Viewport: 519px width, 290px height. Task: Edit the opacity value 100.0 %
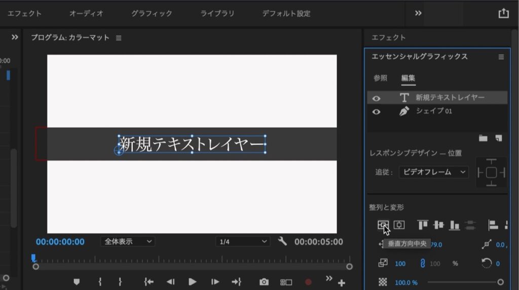pyautogui.click(x=406, y=282)
